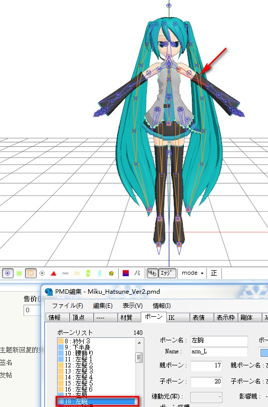The width and height of the screenshot is (268, 407).
Task: Switch to the ---- tab
Action: (x=105, y=317)
